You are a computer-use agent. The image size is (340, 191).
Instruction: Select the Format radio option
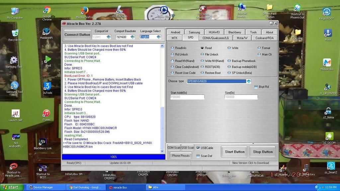tap(259, 48)
